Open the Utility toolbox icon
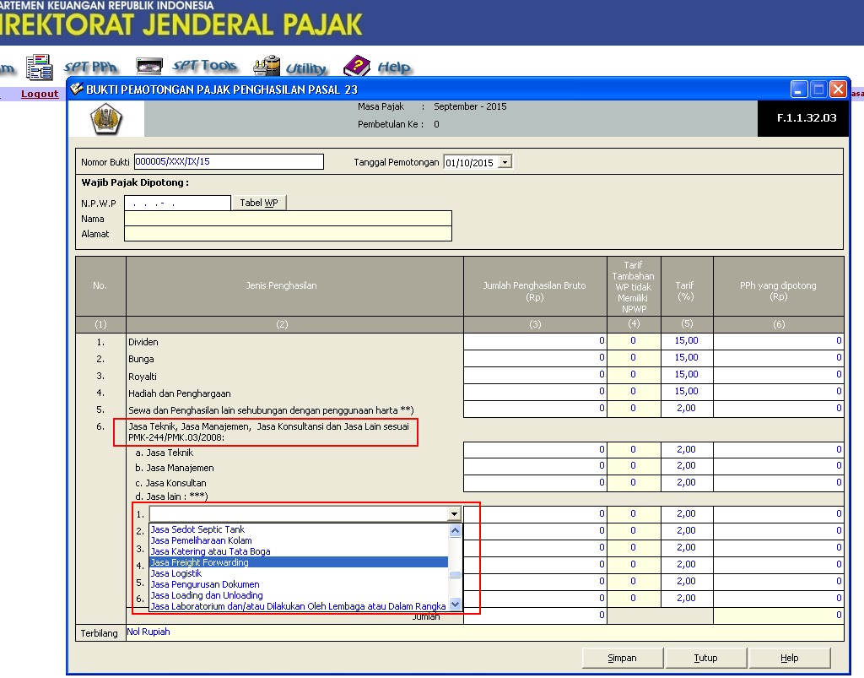The height and width of the screenshot is (678, 864). 267,66
